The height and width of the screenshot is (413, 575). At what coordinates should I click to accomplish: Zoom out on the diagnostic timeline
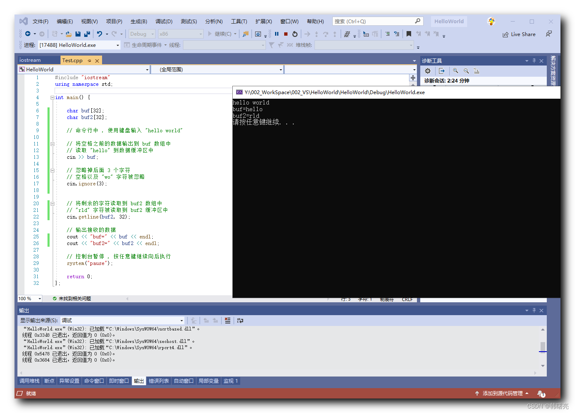coord(466,71)
